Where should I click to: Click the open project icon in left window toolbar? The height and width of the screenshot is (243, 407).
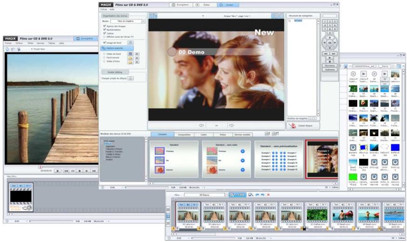pyautogui.click(x=13, y=49)
